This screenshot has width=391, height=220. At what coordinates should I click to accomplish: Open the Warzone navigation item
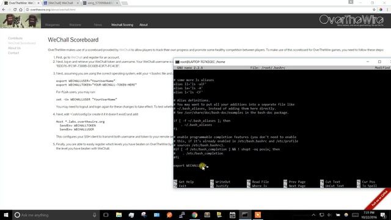click(x=75, y=24)
